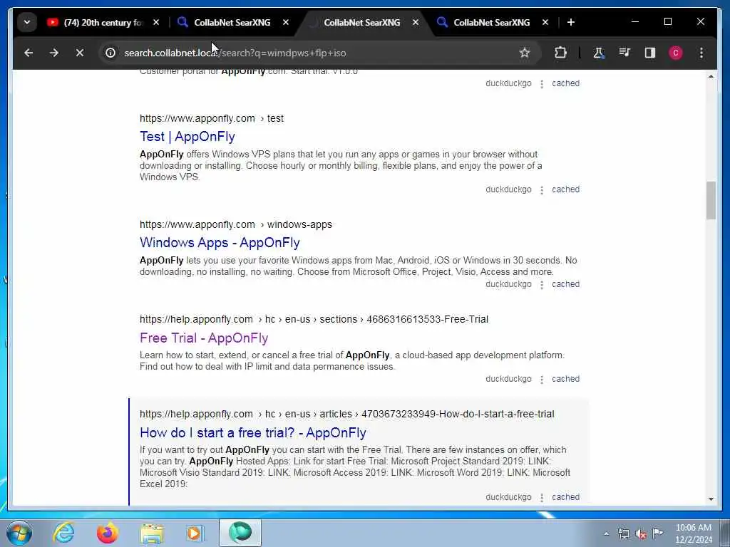The width and height of the screenshot is (730, 547).
Task: Open the network tray icon
Action: point(623,534)
